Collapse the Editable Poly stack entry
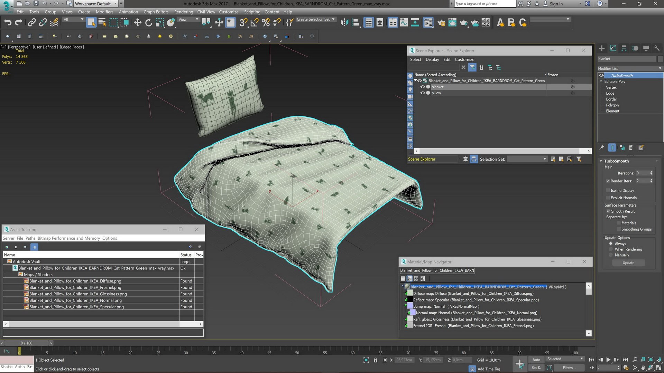664x373 pixels. coord(601,82)
